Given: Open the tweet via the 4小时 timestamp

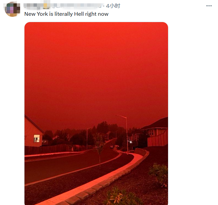Looking at the screenshot, I should point(113,6).
